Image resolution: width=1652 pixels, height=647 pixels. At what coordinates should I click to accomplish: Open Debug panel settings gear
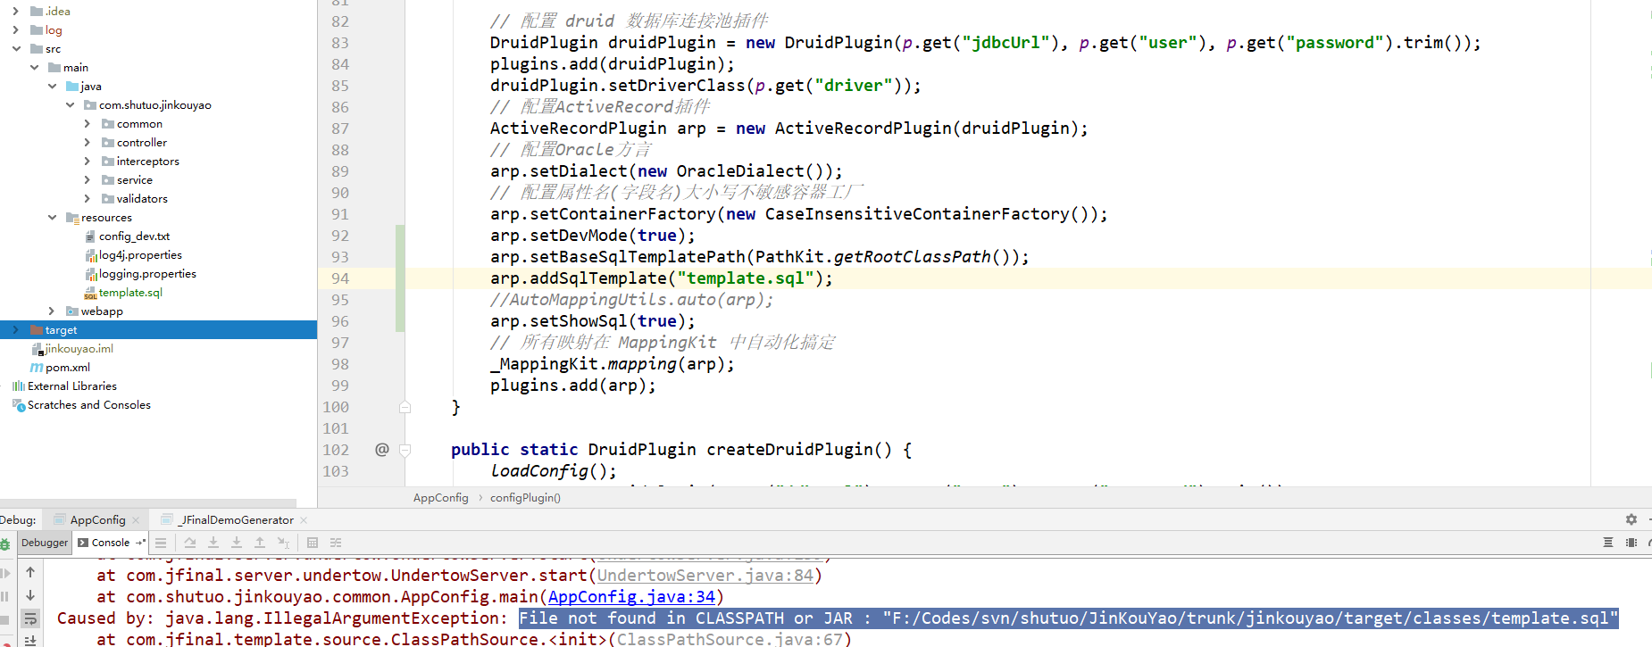coord(1631,519)
